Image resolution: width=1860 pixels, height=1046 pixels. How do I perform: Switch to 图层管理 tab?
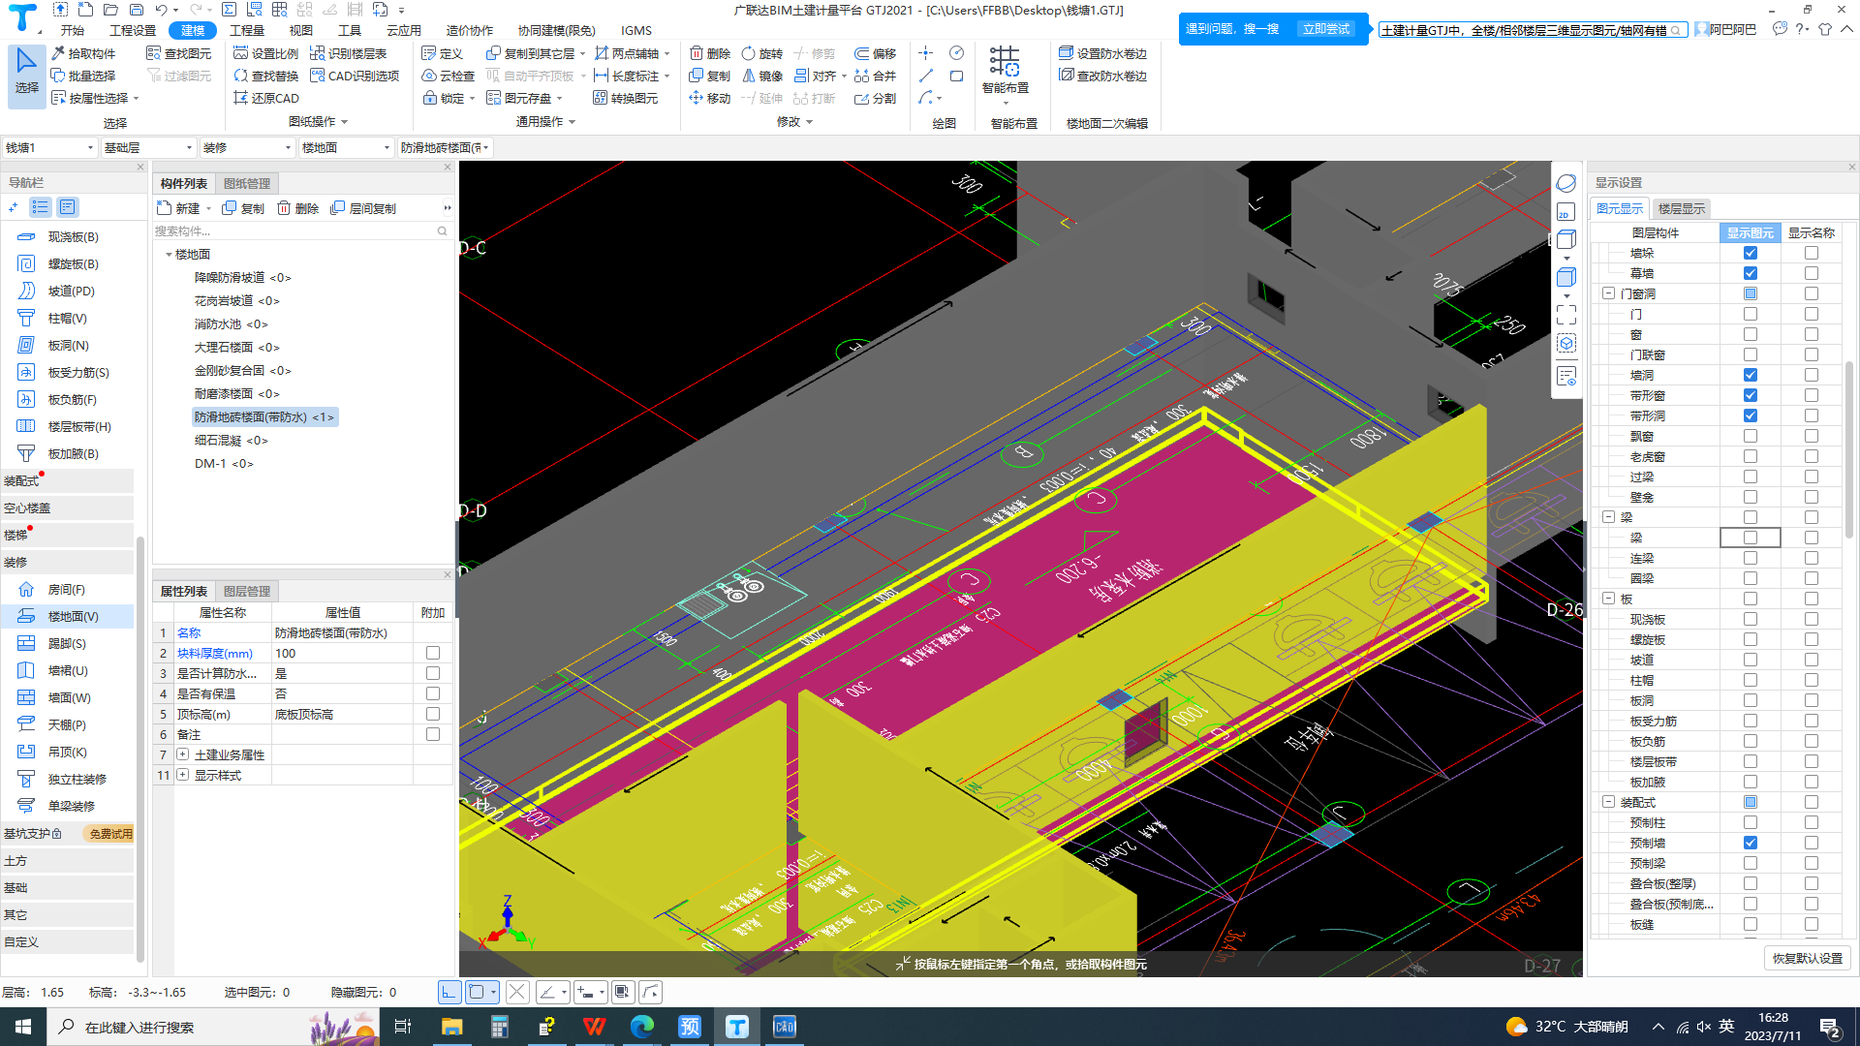click(x=247, y=591)
